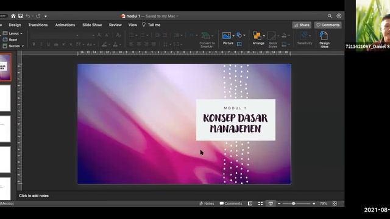Toggle Bold formatting
The width and height of the screenshot is (390, 219).
(34, 44)
